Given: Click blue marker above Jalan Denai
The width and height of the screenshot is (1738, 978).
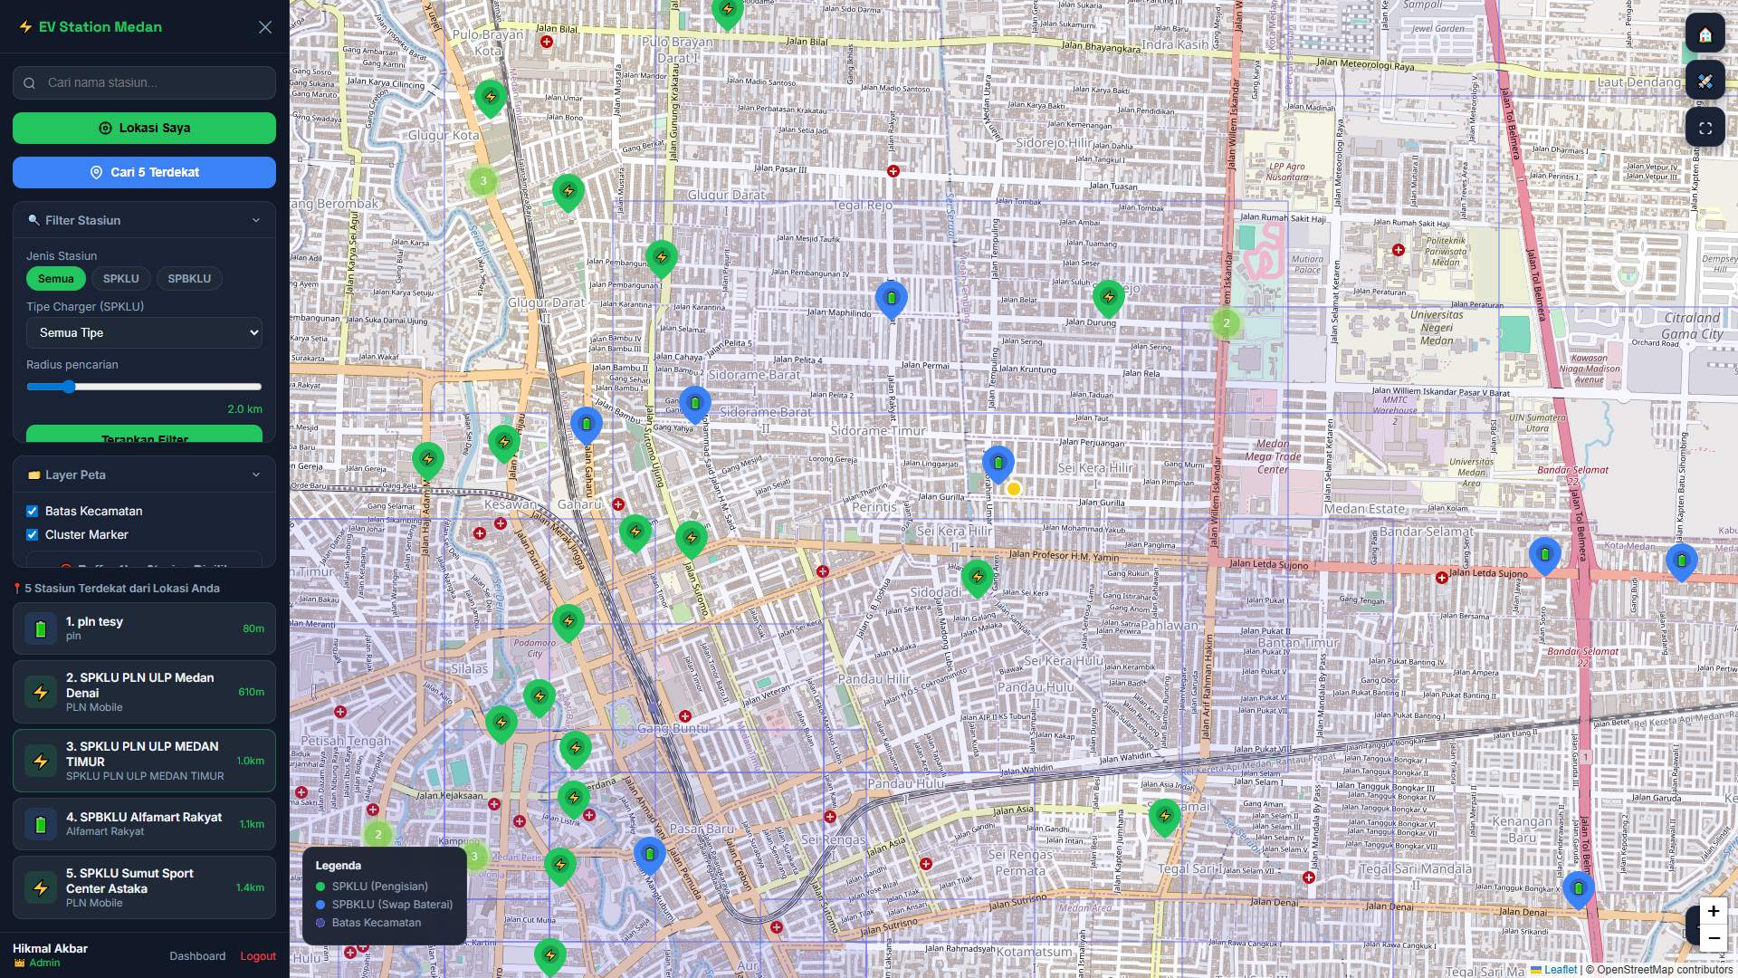Looking at the screenshot, I should pyautogui.click(x=1579, y=888).
